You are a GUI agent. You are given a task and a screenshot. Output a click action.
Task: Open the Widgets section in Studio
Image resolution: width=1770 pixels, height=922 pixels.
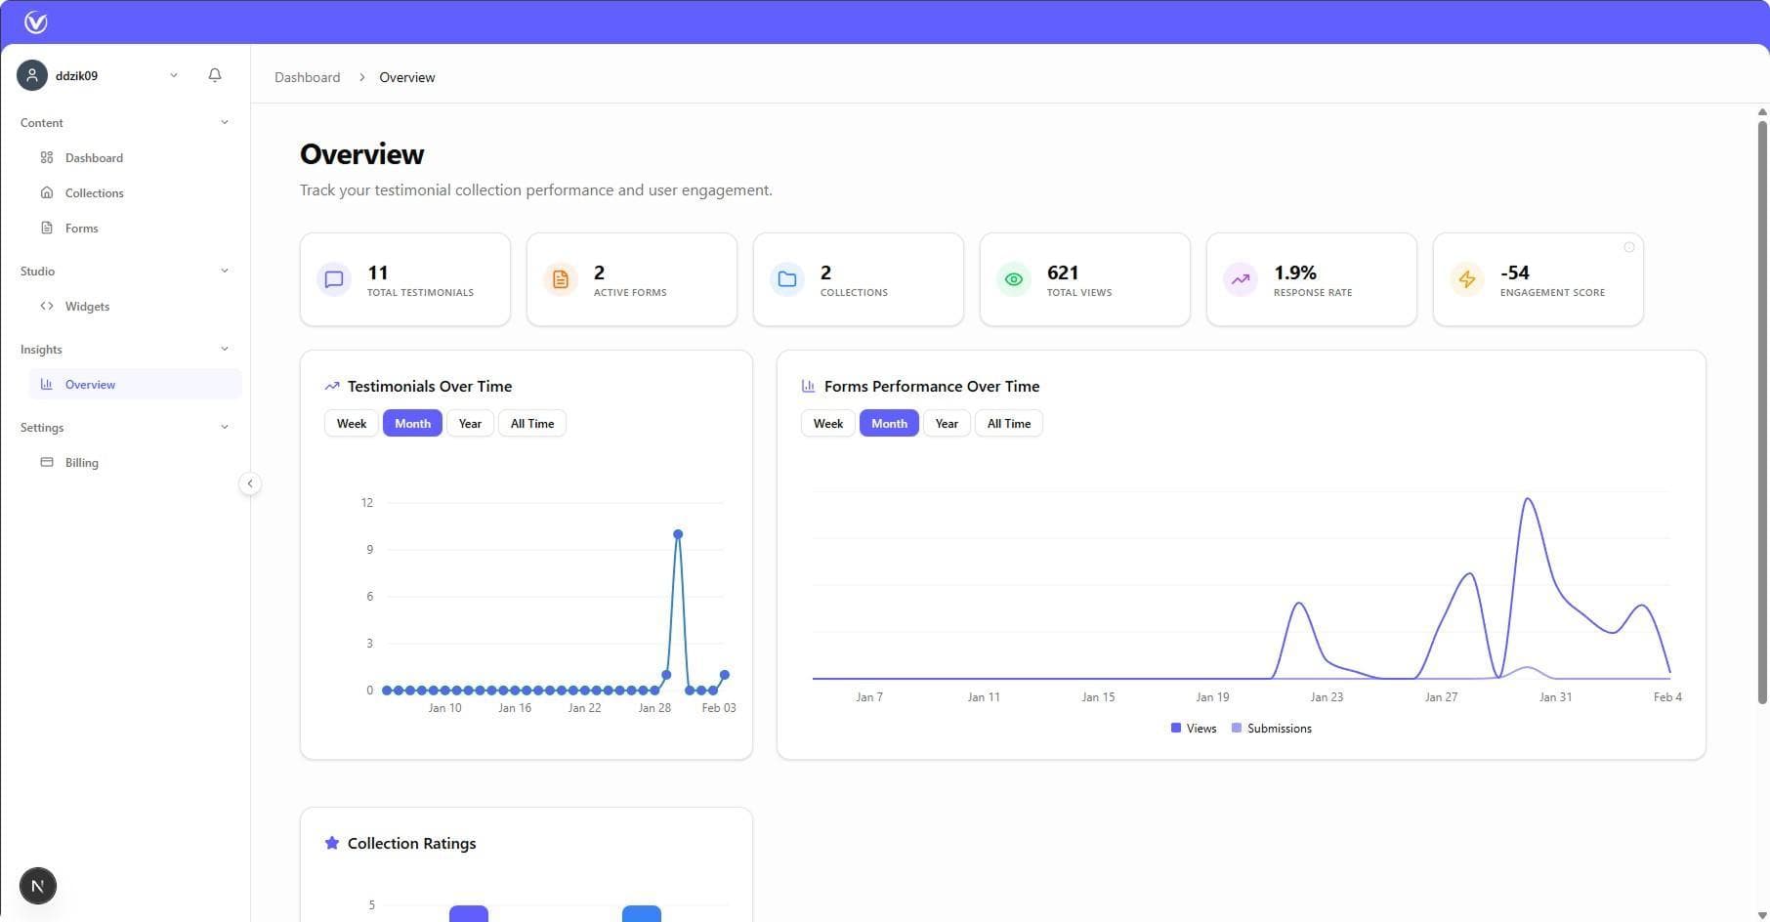(87, 306)
